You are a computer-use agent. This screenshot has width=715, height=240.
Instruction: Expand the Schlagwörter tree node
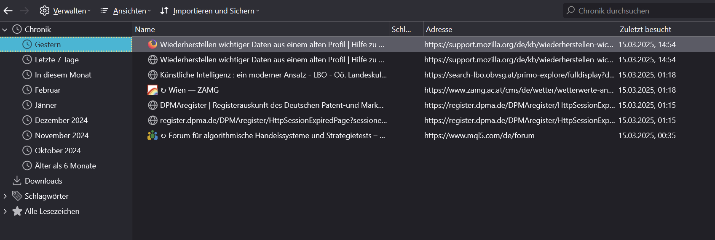(x=5, y=196)
